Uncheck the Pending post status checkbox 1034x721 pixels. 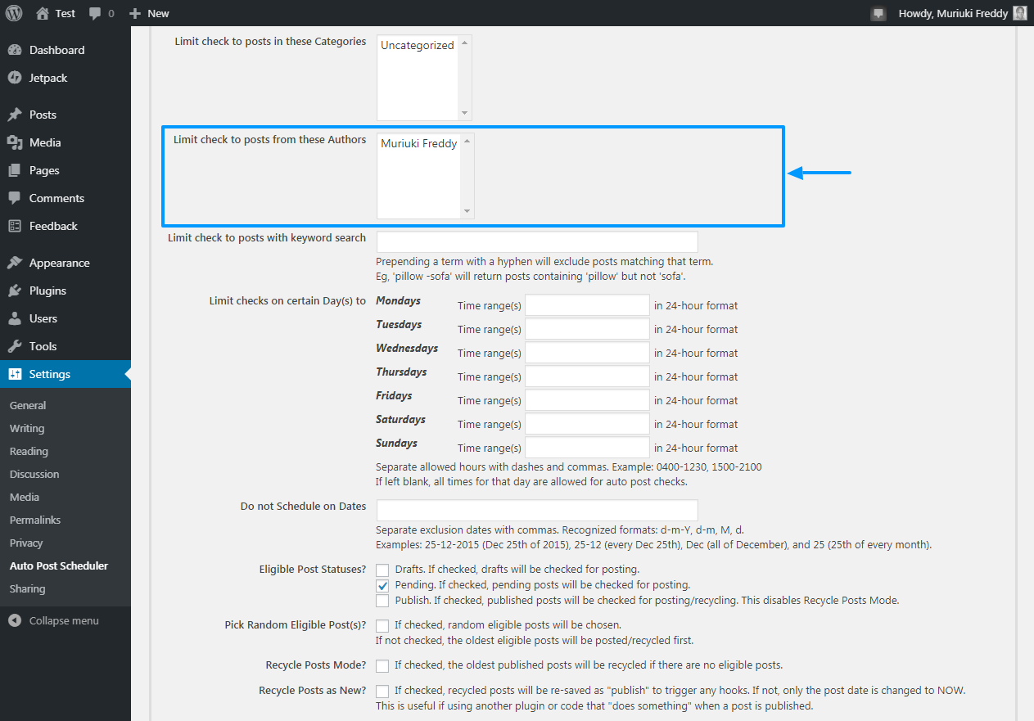pos(382,585)
